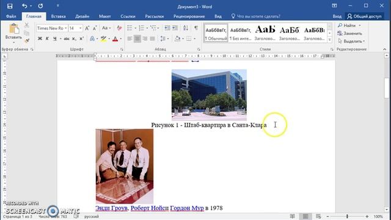This screenshot has height=220, width=391.
Task: Align text left
Action: pos(130,38)
